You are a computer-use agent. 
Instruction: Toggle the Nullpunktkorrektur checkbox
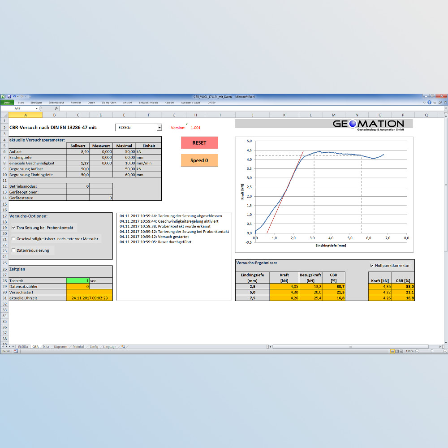point(372,265)
